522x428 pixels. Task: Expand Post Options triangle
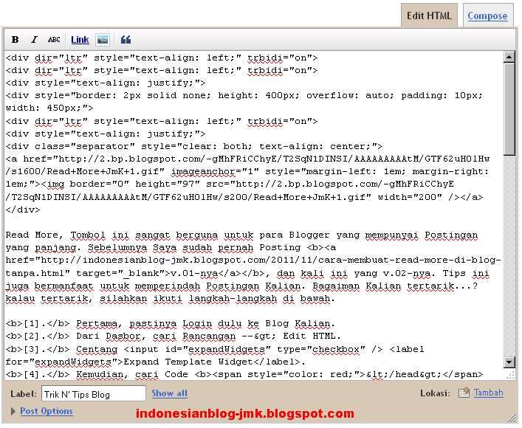(13, 411)
